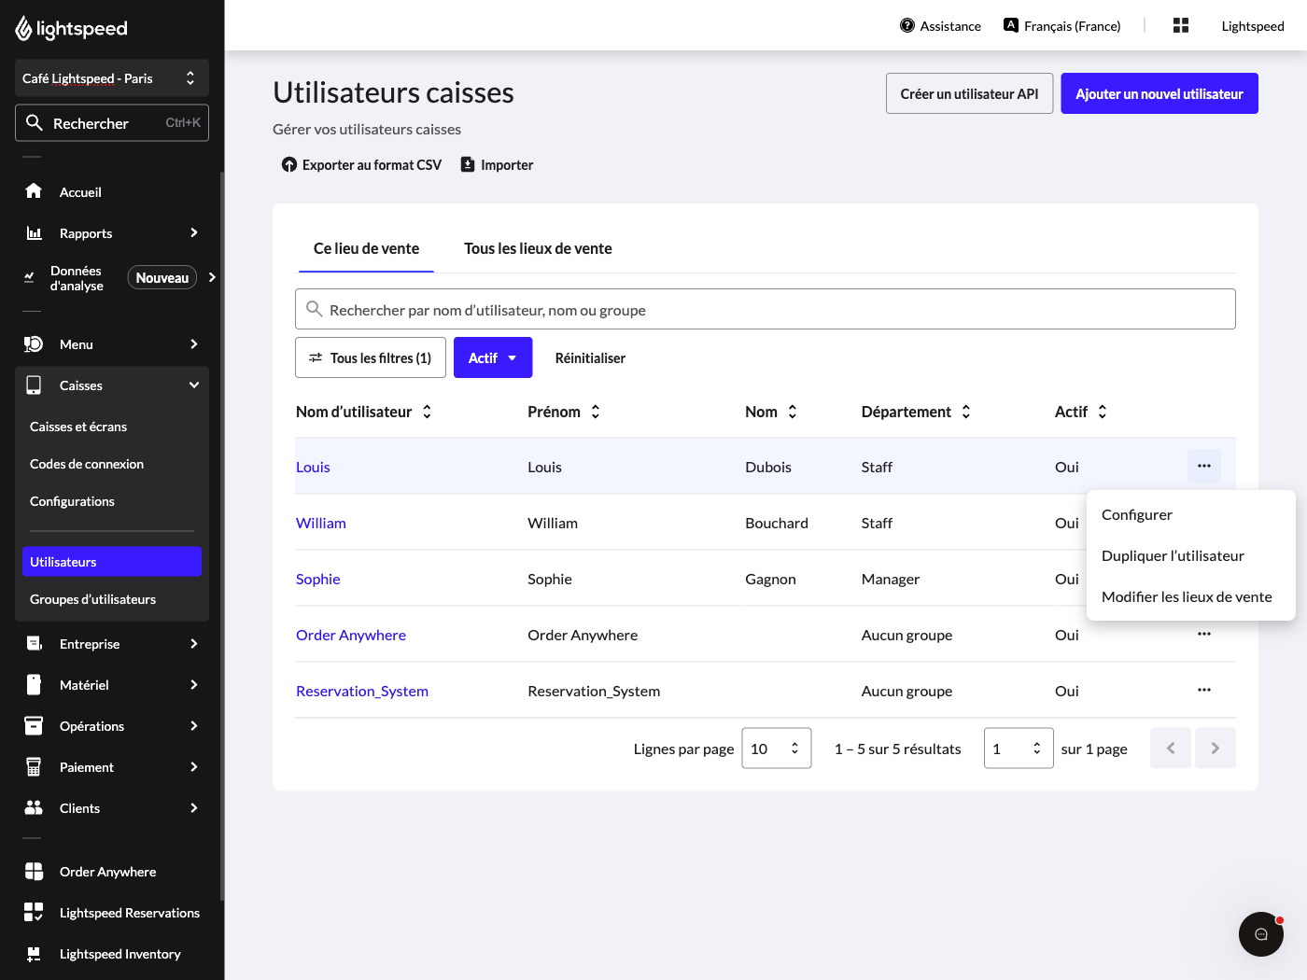Click Ajouter un nouvel utilisateur button
The image size is (1307, 980).
click(x=1159, y=93)
